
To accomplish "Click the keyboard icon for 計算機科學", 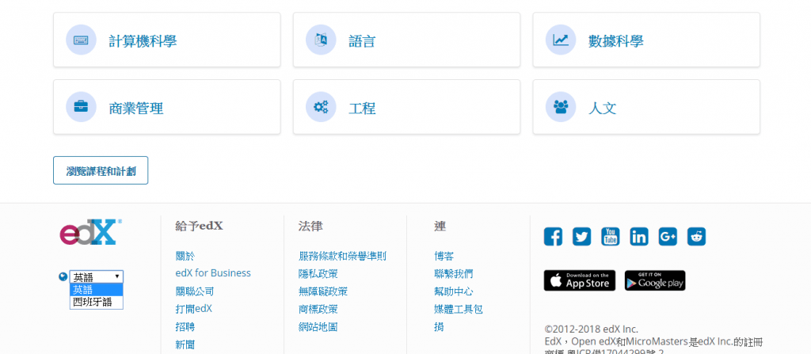I will point(81,40).
